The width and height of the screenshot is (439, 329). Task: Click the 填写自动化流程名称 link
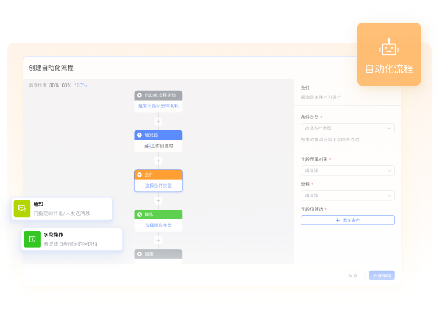159,106
